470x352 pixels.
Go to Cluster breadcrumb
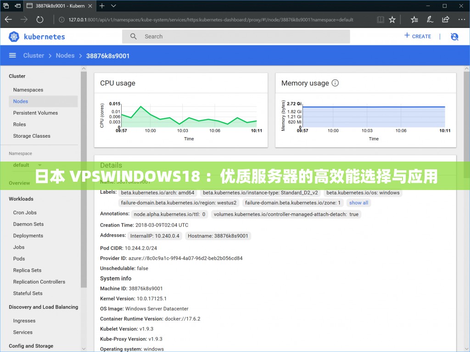[x=34, y=56]
